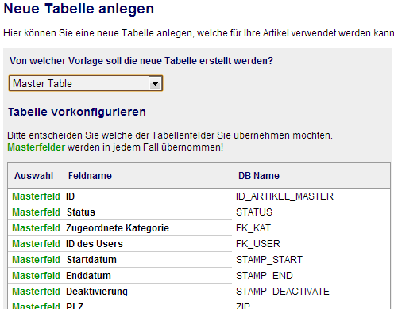
Task: Click the Deaktivierung field name
Action: (x=97, y=292)
